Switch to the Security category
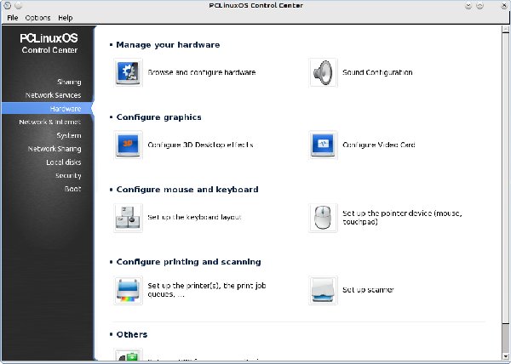The width and height of the screenshot is (511, 364). tap(68, 175)
